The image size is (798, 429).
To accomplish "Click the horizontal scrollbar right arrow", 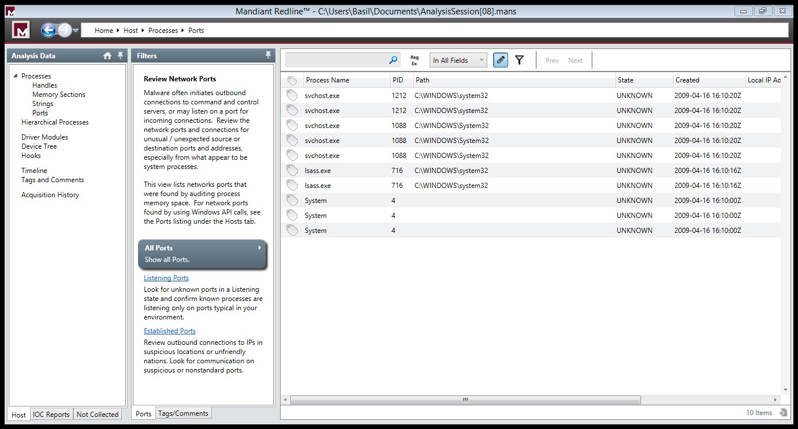I will 775,400.
